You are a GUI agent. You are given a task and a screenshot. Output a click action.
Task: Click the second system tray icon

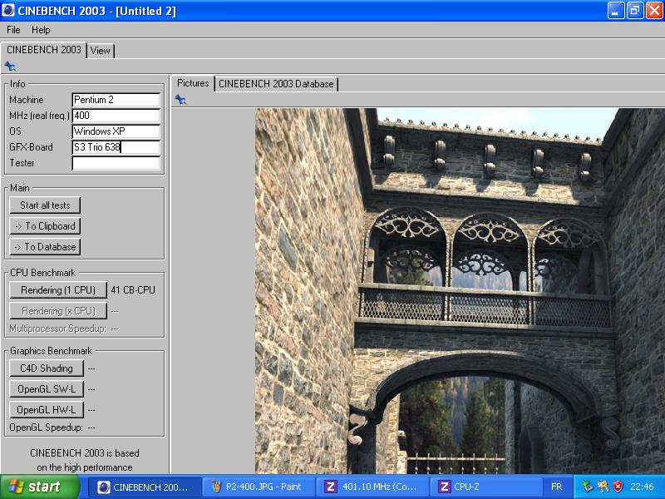603,487
